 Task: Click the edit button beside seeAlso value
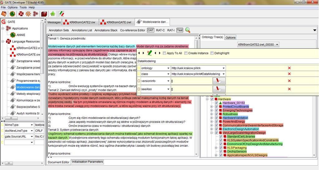click(x=219, y=89)
